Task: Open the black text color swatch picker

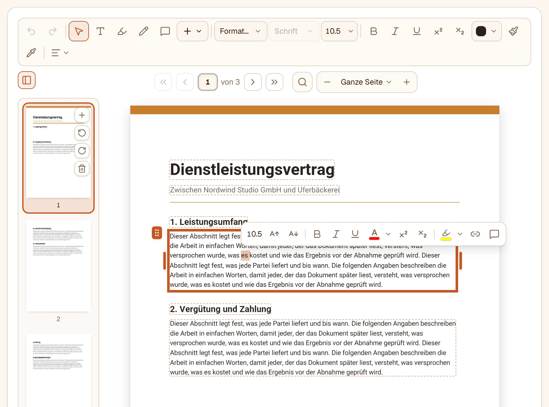Action: point(487,31)
